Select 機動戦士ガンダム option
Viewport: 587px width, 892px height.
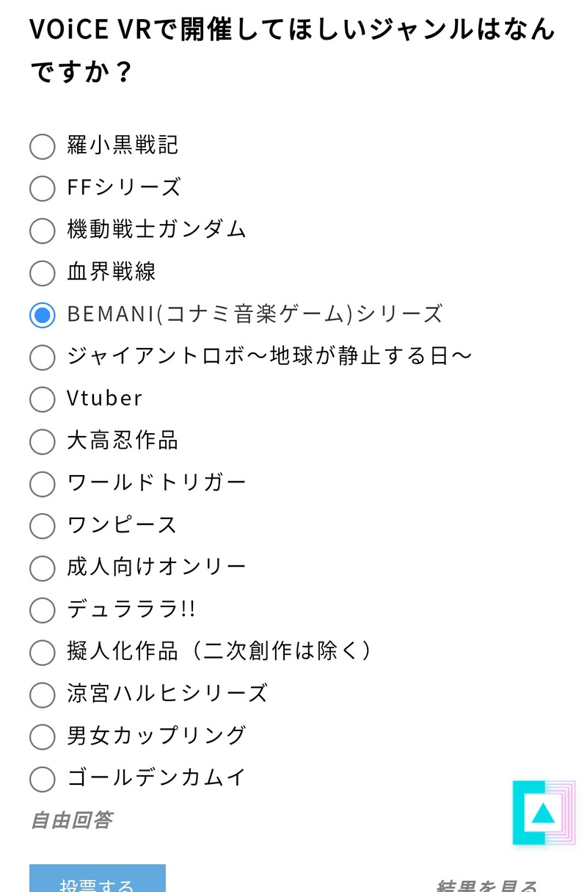(43, 231)
